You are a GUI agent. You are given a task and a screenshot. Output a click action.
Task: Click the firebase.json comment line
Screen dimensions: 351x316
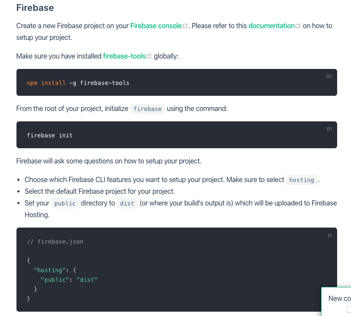click(55, 241)
